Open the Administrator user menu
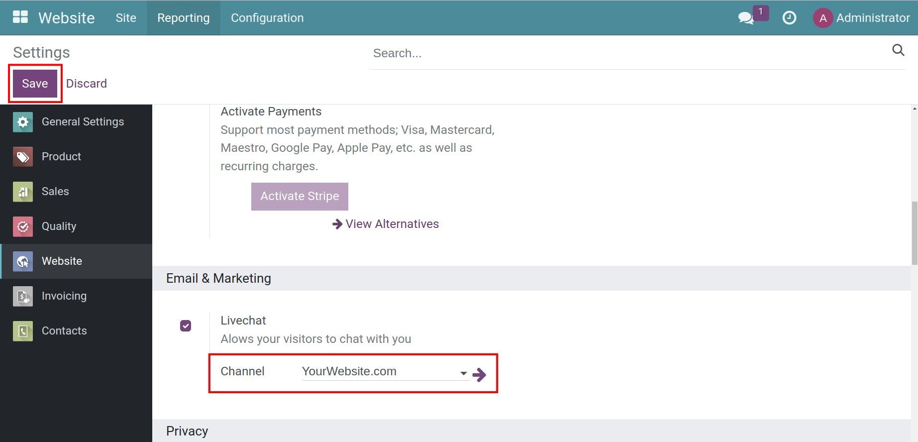Screen dimensions: 918x442 (x=861, y=18)
